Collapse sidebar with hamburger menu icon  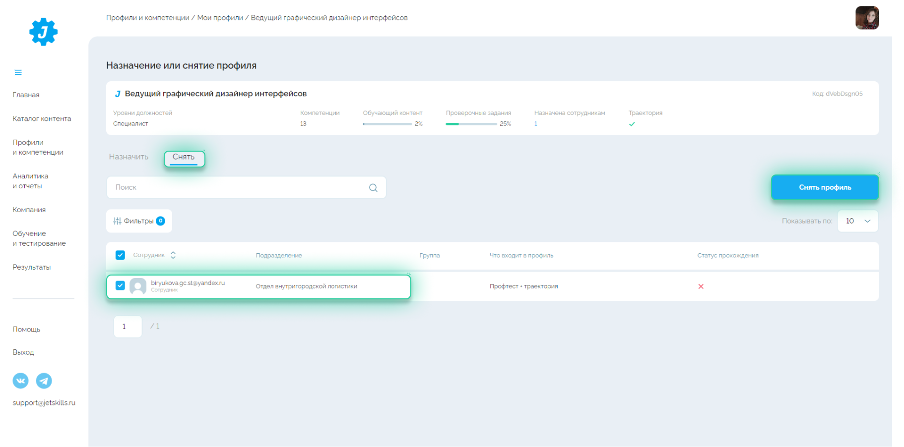click(18, 72)
